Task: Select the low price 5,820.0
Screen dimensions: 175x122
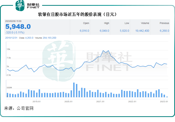Action: point(124,31)
